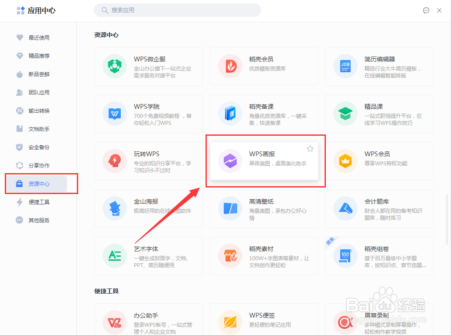The width and height of the screenshot is (451, 335).
Task: Open the WPS微企服 app icon
Action: coord(115,66)
